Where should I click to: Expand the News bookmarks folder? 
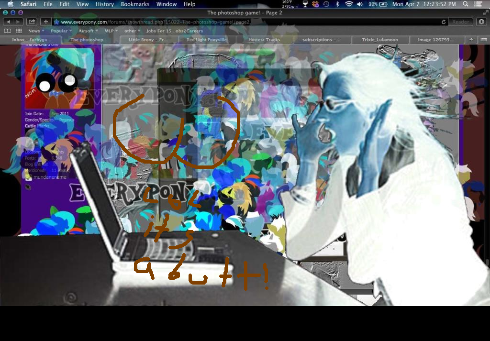tap(36, 31)
